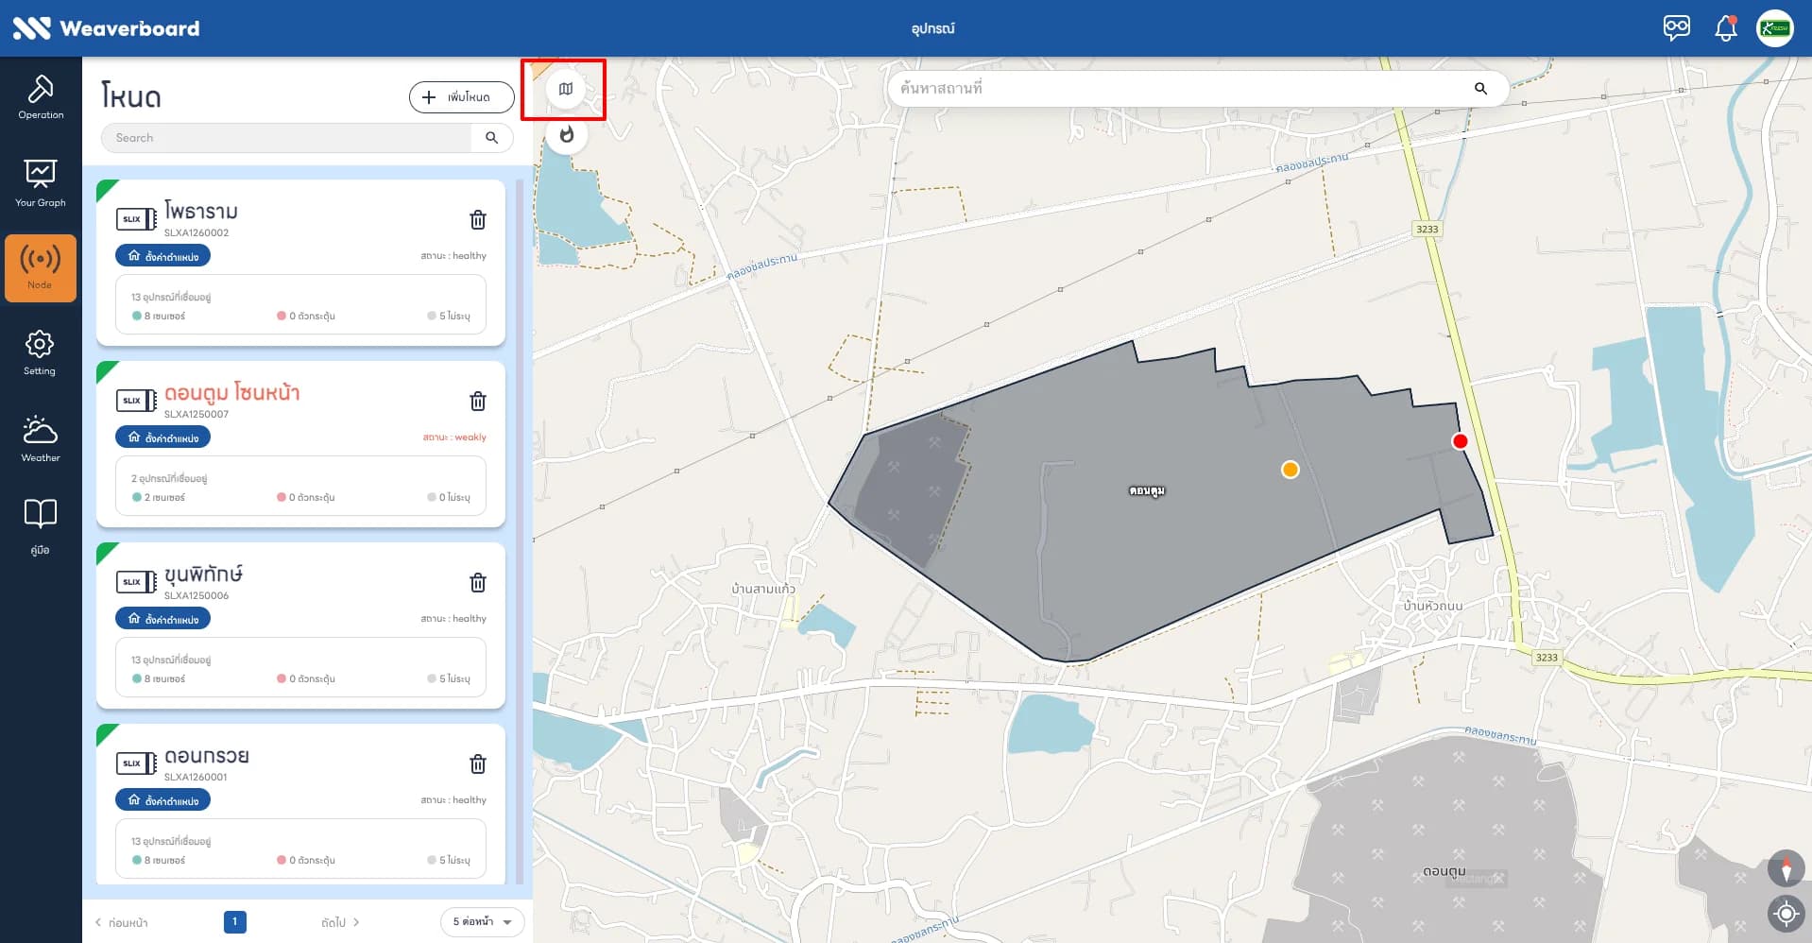Viewport: 1812px width, 943px height.
Task: Click the add node button
Action: (x=461, y=97)
